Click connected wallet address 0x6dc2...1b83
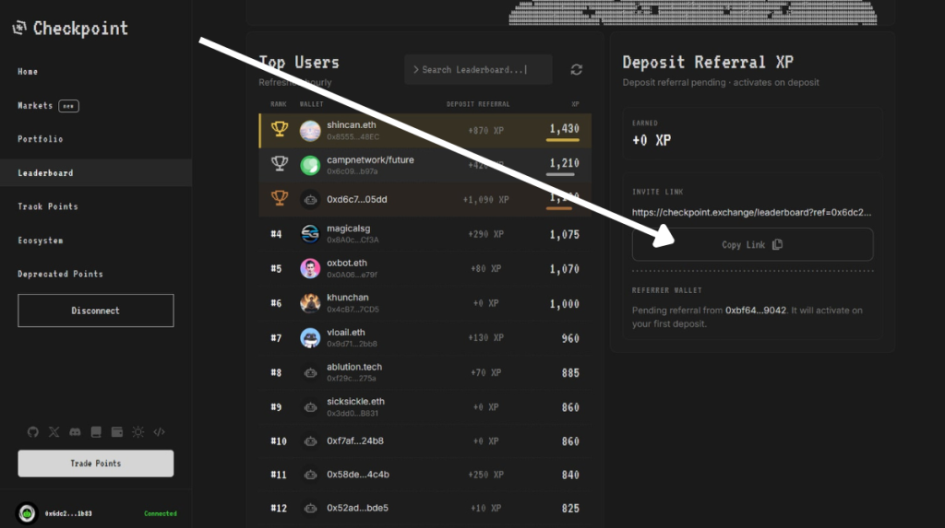The image size is (945, 528). [68, 513]
